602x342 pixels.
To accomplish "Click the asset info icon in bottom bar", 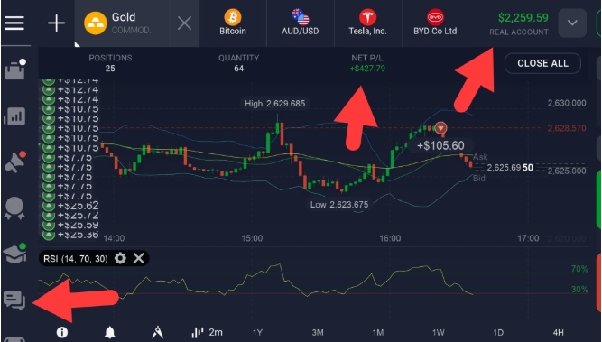I will [61, 332].
